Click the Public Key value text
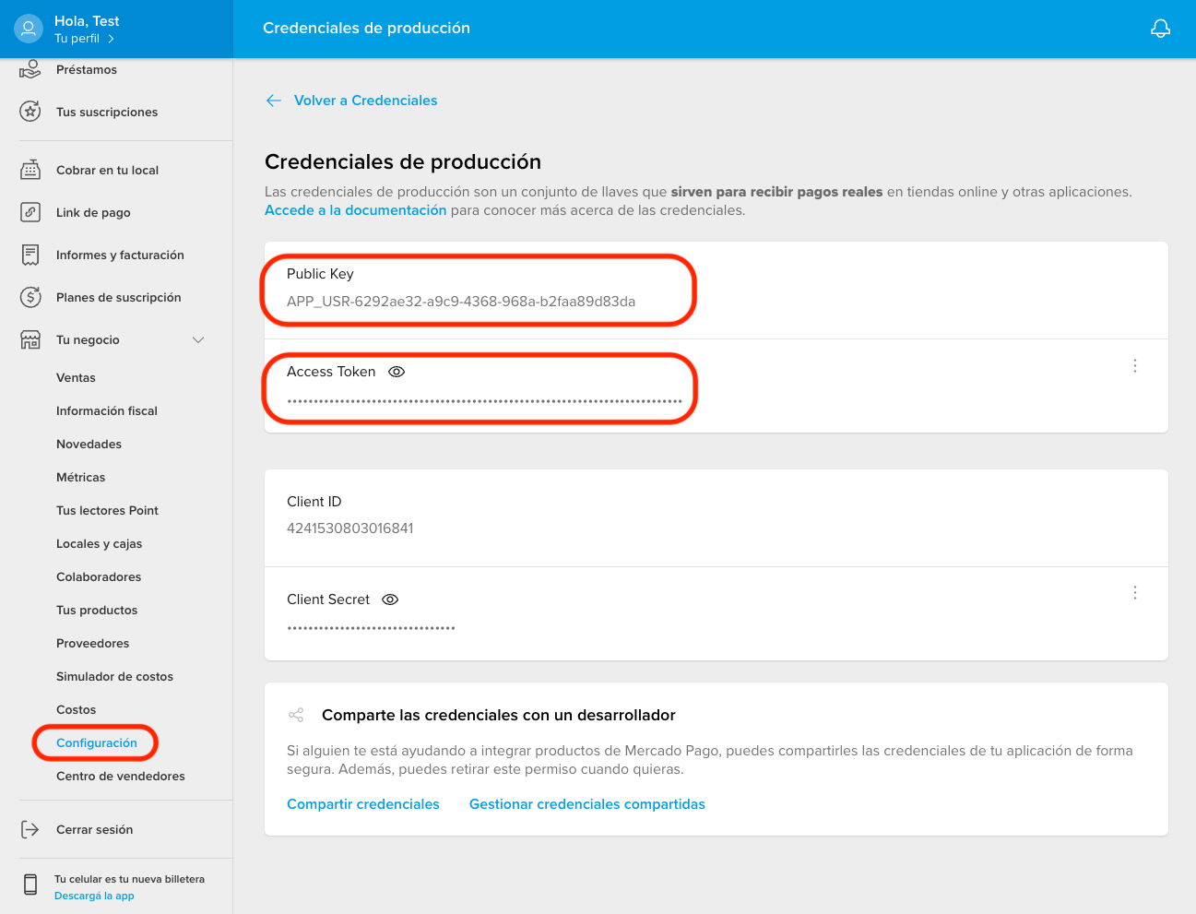This screenshot has width=1196, height=914. (461, 302)
